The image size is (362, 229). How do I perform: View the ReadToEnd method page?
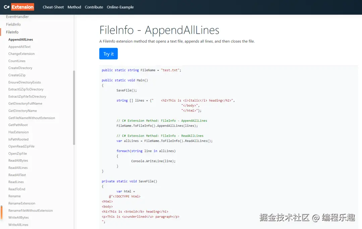click(17, 189)
